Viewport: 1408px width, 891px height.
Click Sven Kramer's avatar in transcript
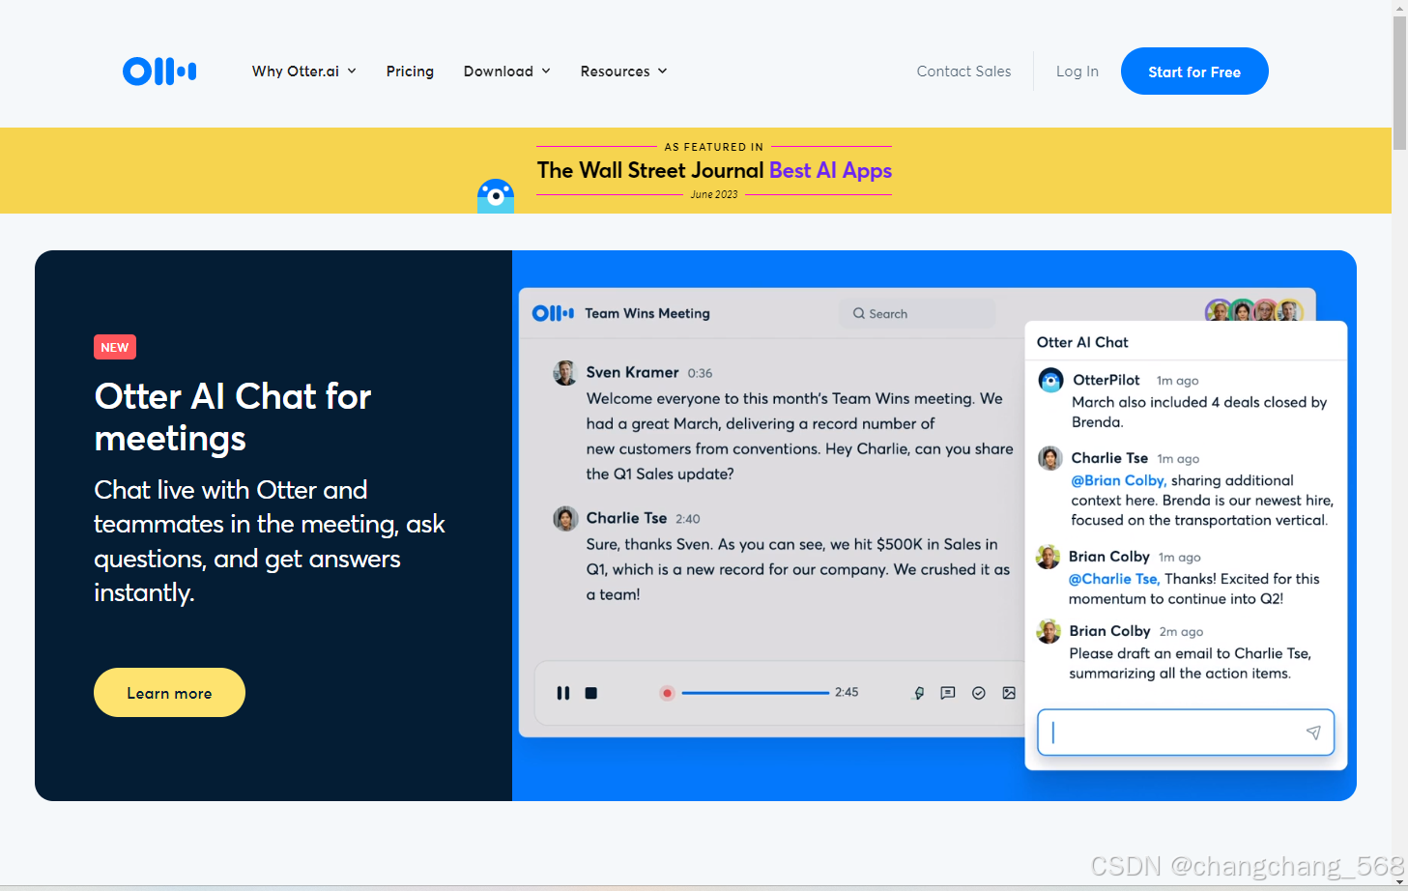click(565, 373)
